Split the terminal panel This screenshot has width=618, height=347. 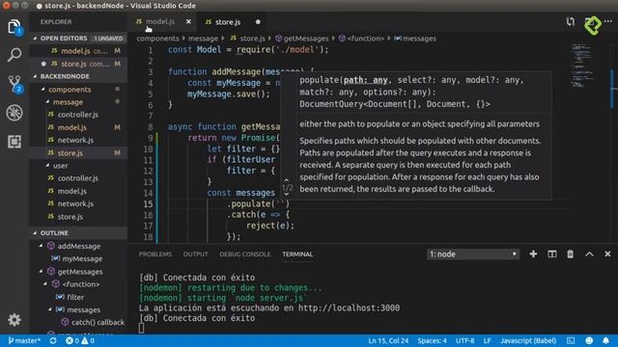pos(552,254)
